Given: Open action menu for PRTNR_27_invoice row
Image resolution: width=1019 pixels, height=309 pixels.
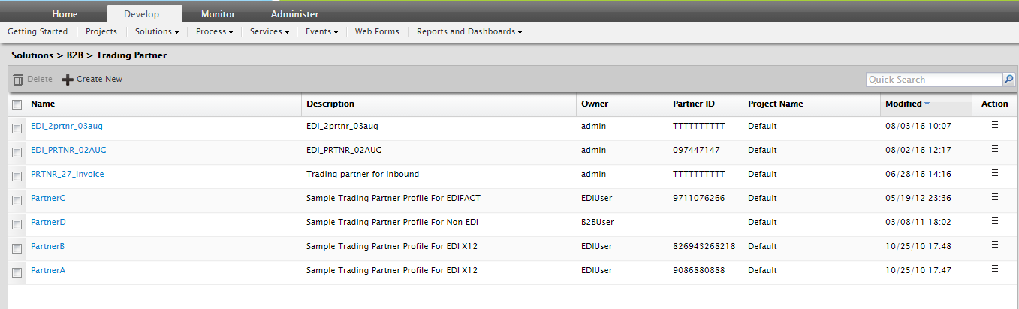Looking at the screenshot, I should (995, 173).
